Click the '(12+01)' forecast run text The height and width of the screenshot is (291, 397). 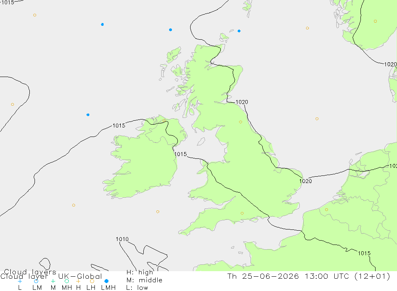tap(372, 276)
